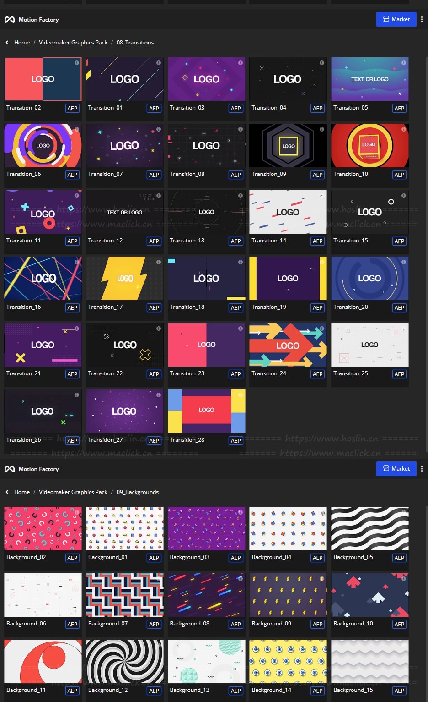
Task: Click the info icon on Transition_01 thumbnail
Action: (159, 63)
